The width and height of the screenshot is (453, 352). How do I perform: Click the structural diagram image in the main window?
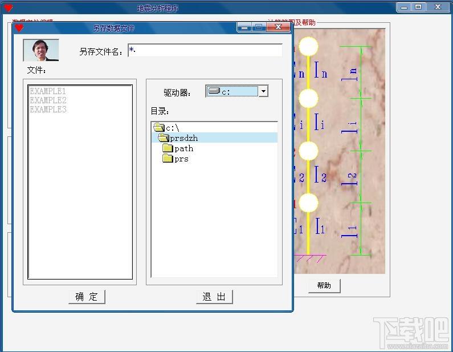pos(340,151)
